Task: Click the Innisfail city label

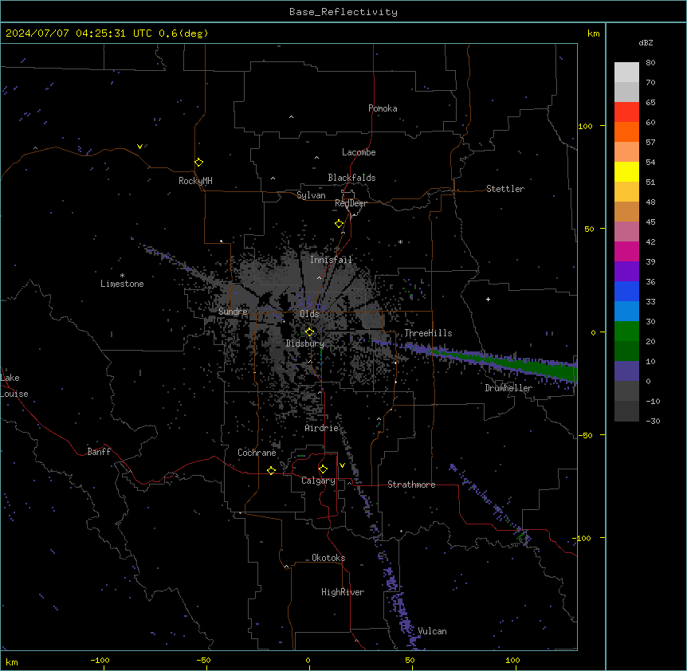Action: [x=331, y=260]
